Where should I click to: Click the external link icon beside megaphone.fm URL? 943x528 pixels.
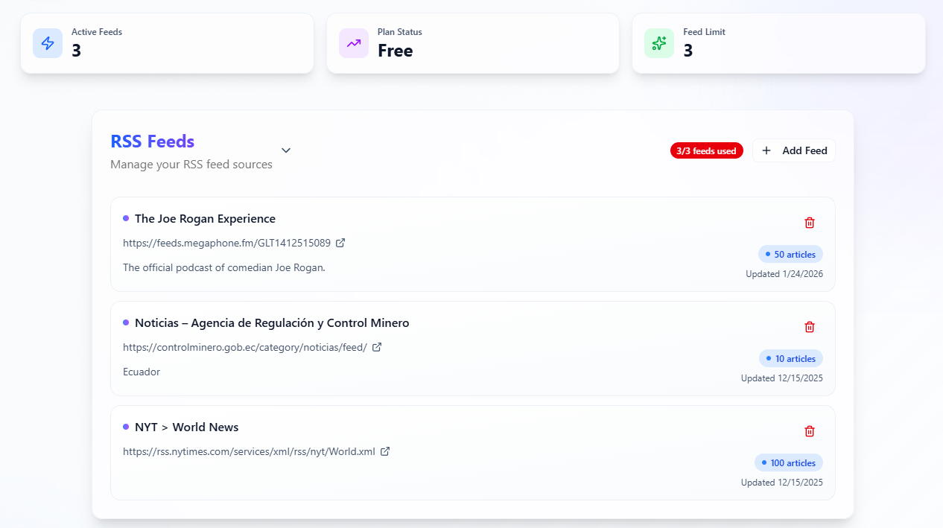pyautogui.click(x=340, y=243)
